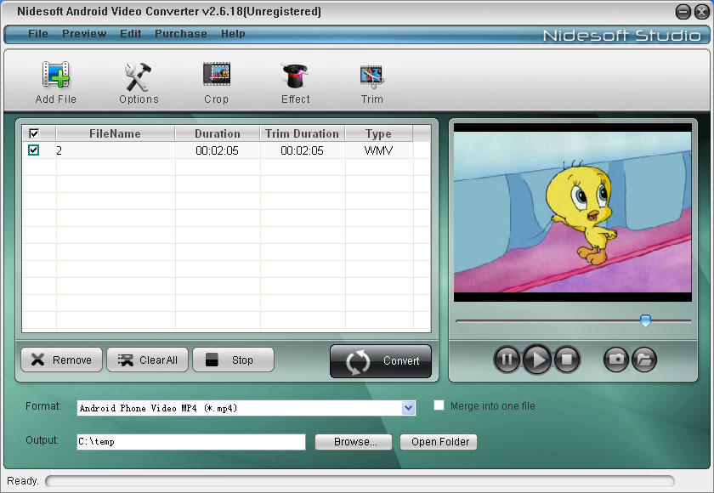
Task: Select the WMV type cell
Action: (379, 150)
